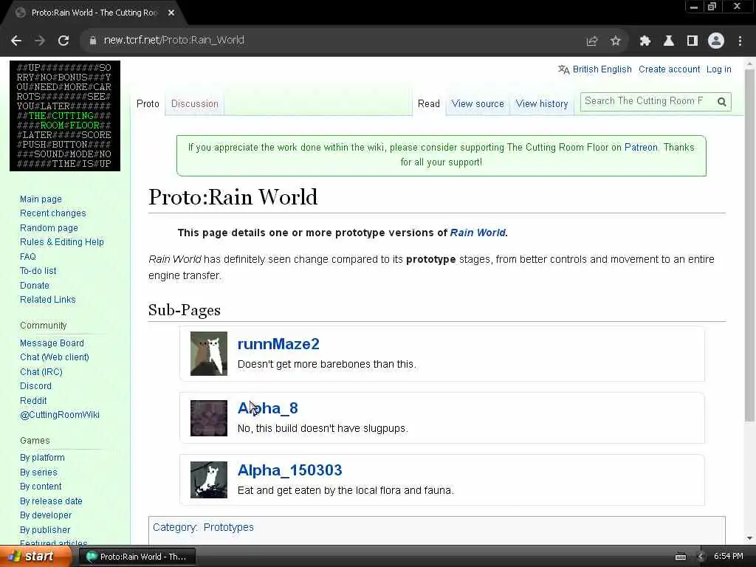Click the search magnifier icon
This screenshot has height=567, width=756.
[722, 102]
